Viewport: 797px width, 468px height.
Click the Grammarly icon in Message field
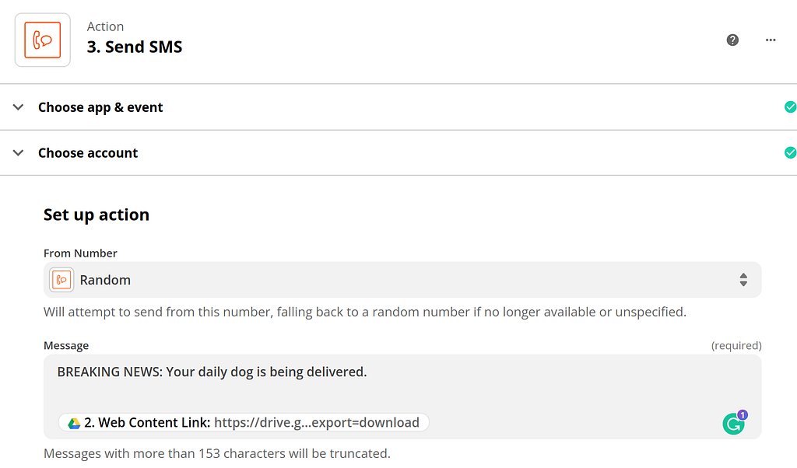pos(732,424)
